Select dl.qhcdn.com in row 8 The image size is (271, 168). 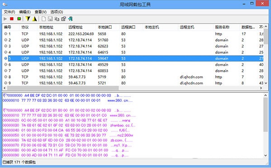point(191,77)
